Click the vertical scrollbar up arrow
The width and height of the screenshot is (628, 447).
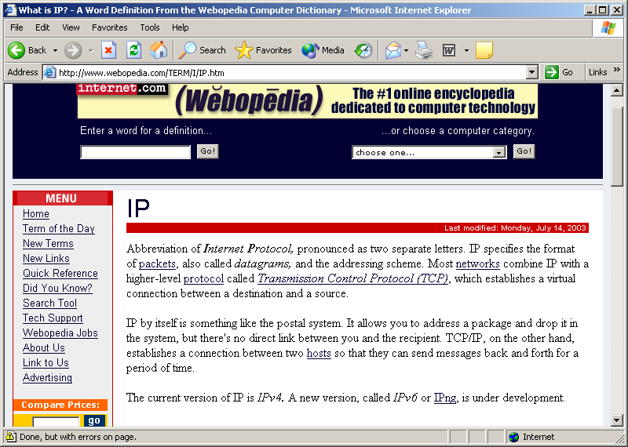pos(617,90)
